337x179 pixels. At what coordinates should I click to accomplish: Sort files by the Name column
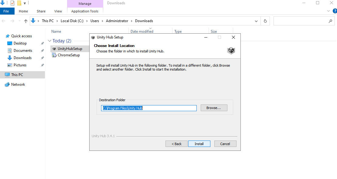coord(56,31)
